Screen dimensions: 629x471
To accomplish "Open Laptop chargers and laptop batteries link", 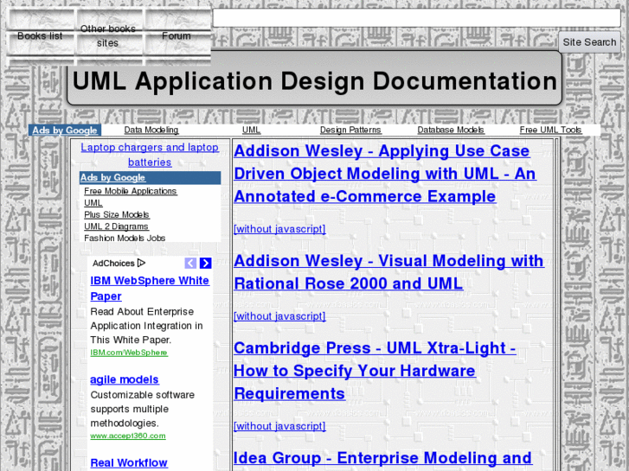I will tap(150, 155).
